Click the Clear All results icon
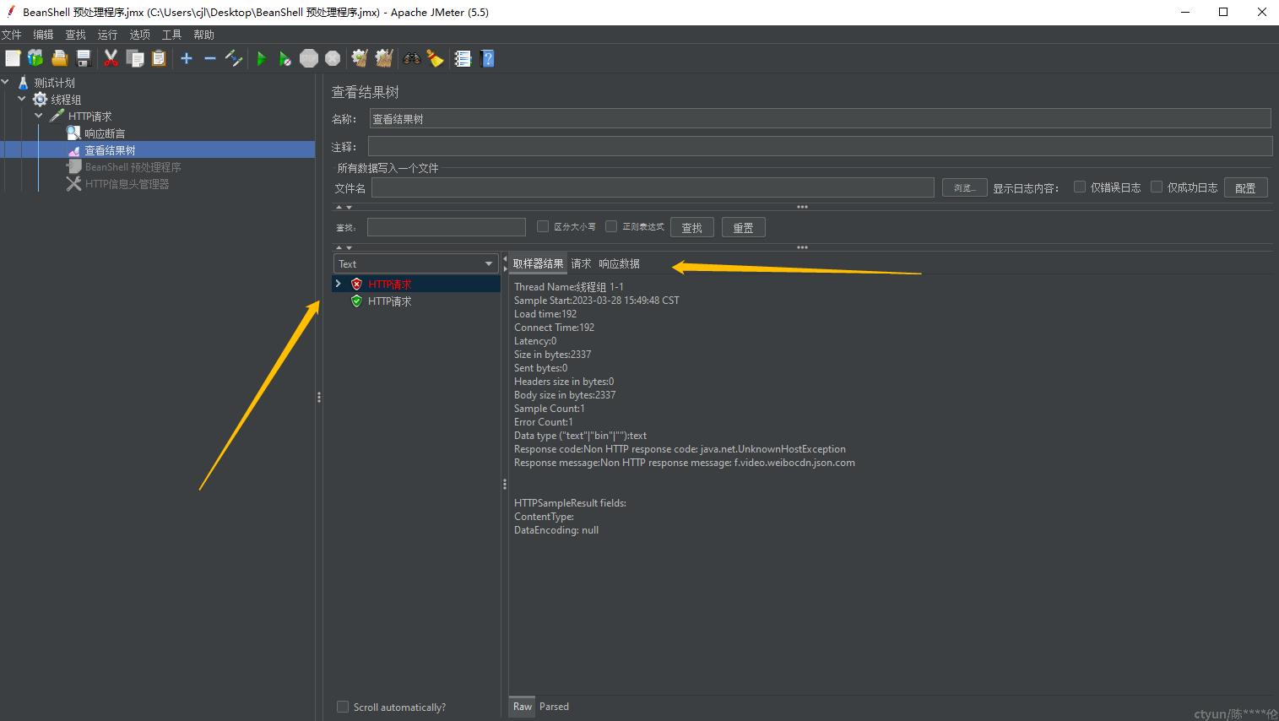Screen dimensions: 1279x721 pos(384,58)
